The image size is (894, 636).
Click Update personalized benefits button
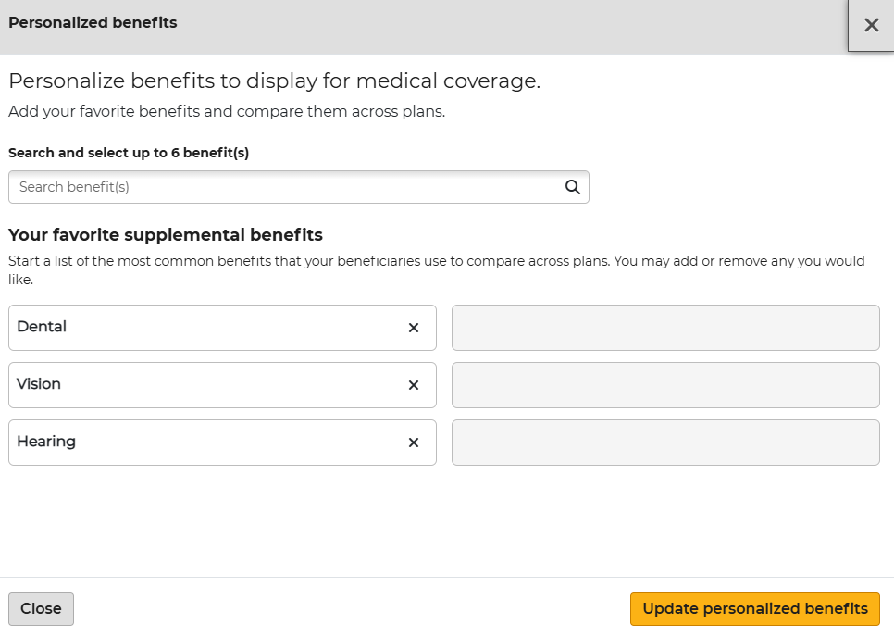754,609
